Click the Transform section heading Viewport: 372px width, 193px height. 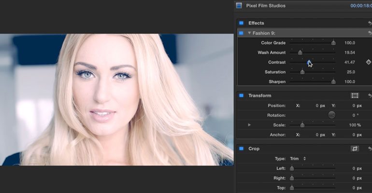259,95
